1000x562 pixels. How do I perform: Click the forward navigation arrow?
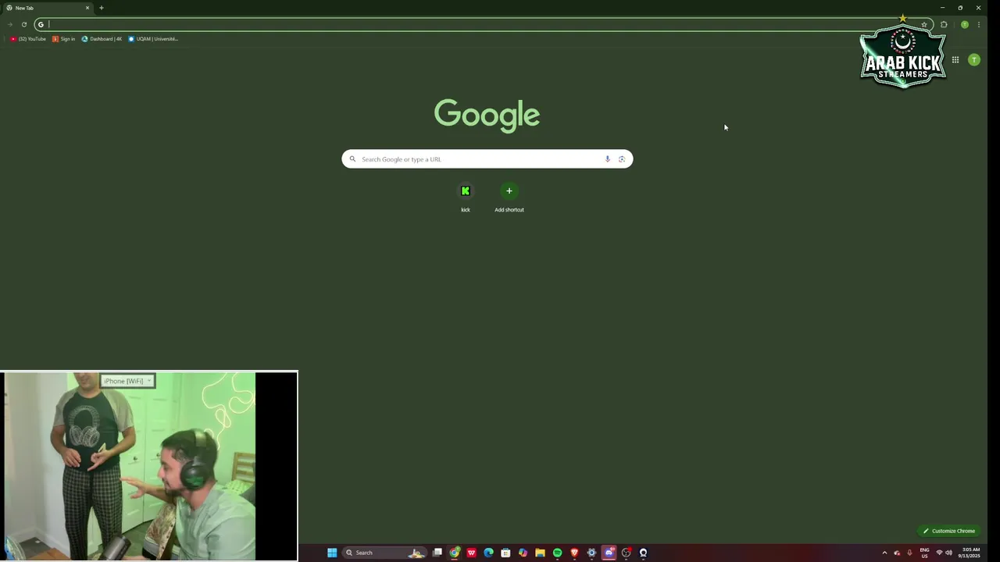pos(10,24)
